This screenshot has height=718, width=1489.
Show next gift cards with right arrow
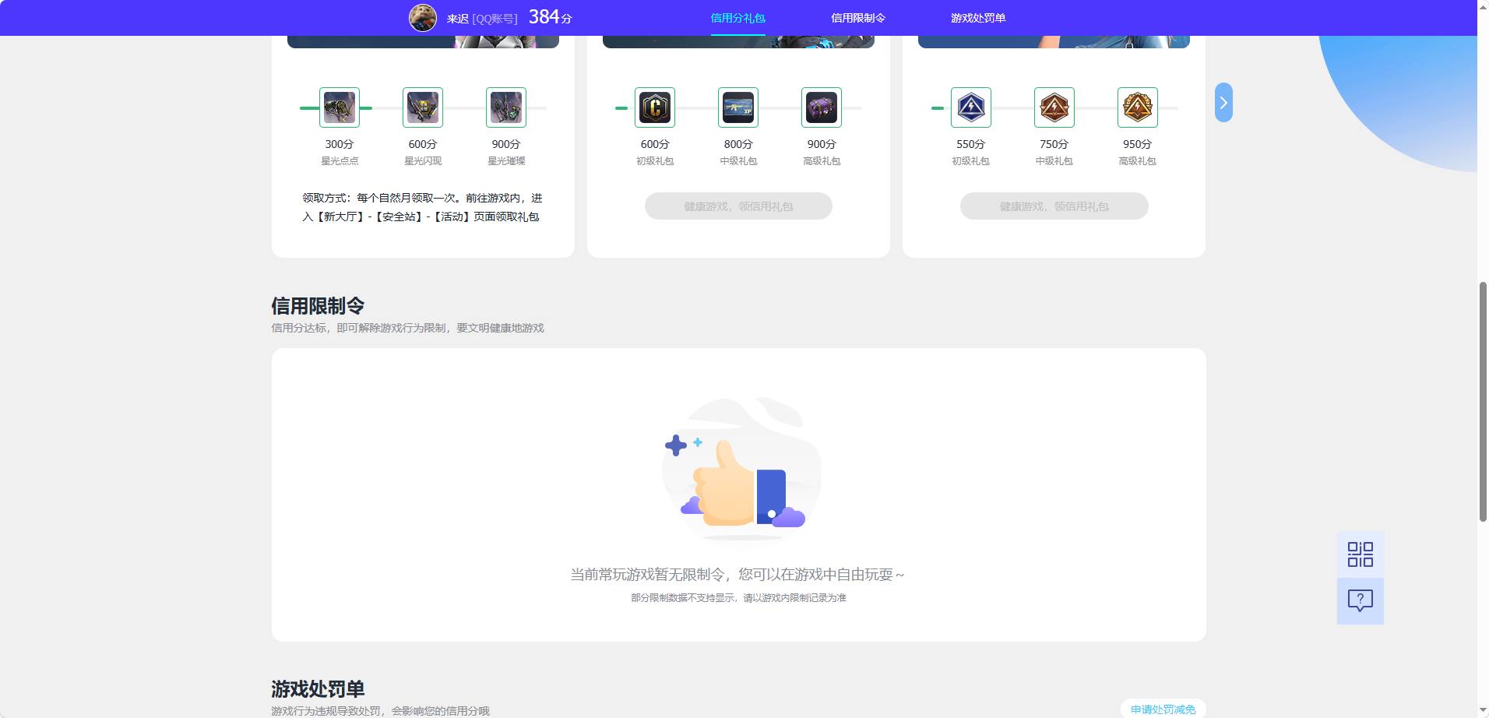tap(1223, 103)
